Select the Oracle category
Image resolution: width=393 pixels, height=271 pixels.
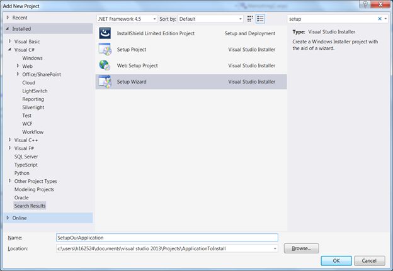click(21, 197)
